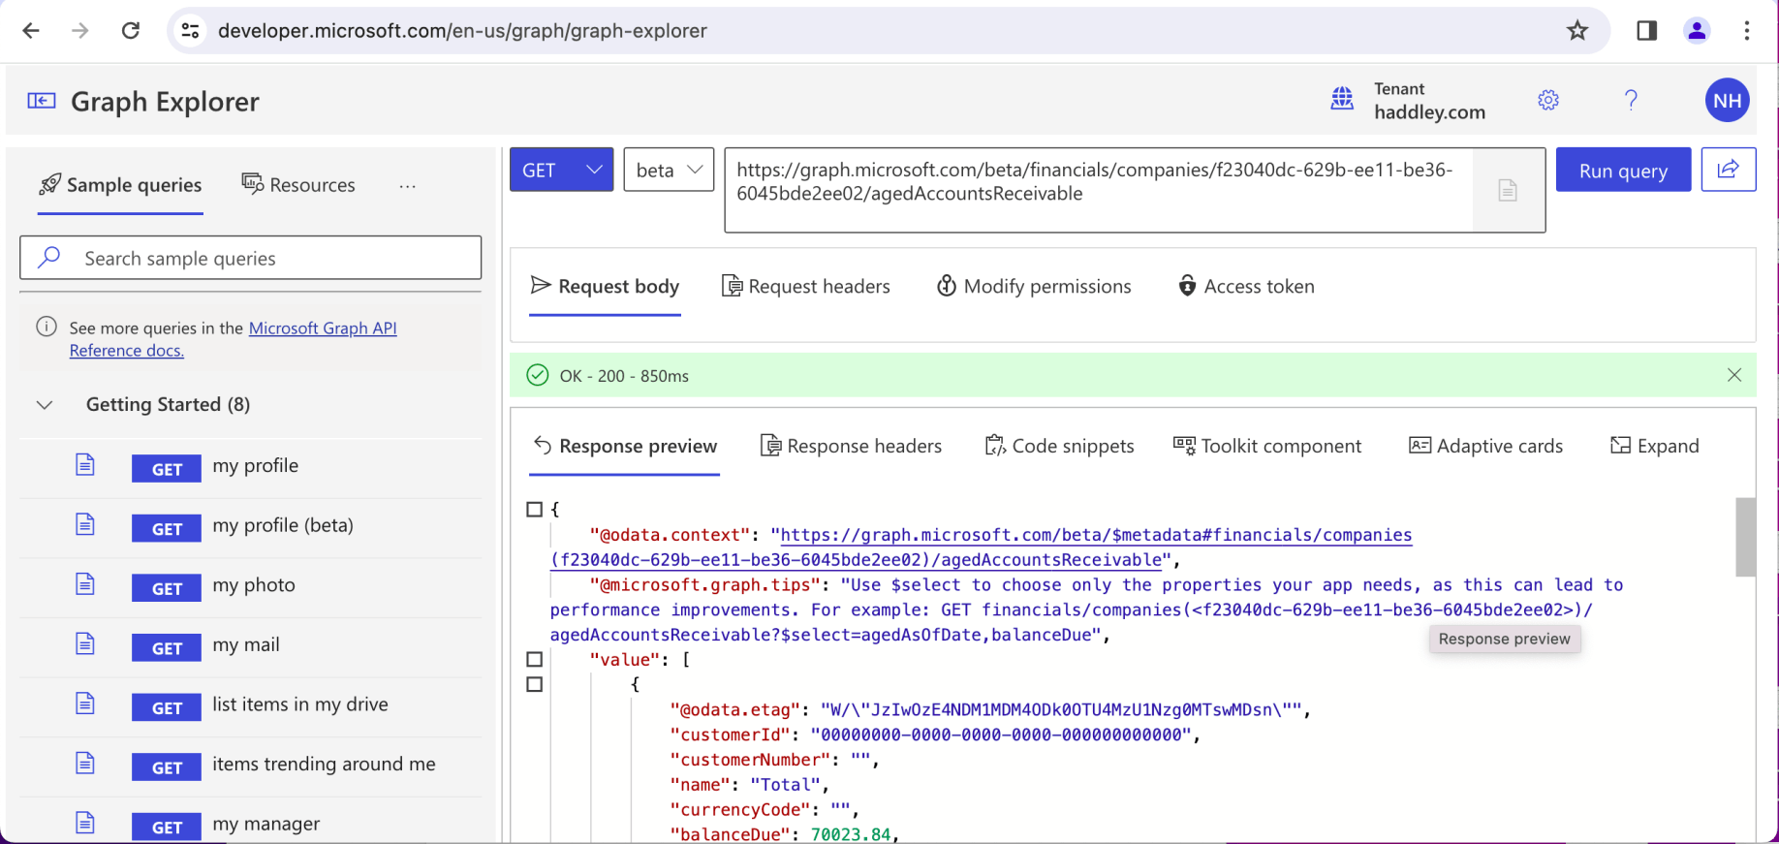Dismiss the OK 200 status message

1733,375
